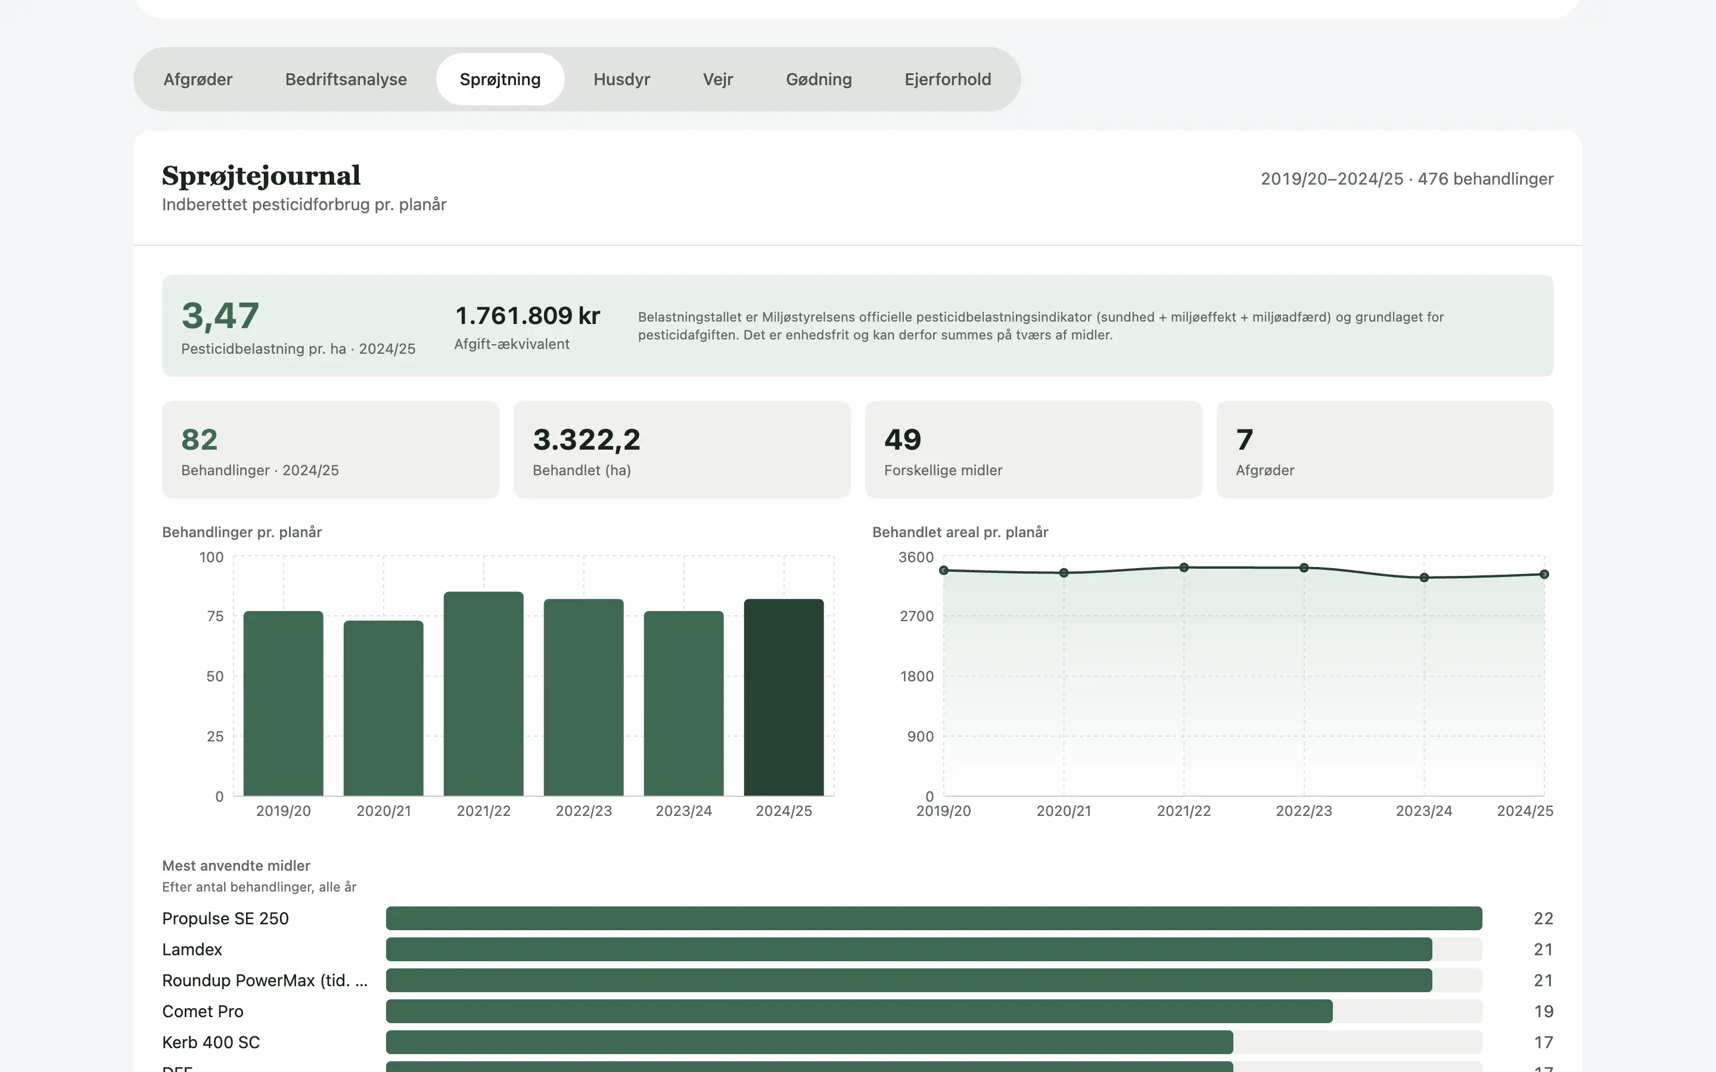Screen dimensions: 1716x1072
Task: Click the Propulse SE 250 progress bar
Action: tap(934, 918)
